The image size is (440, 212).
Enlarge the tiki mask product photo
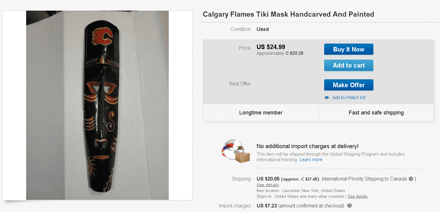(x=97, y=105)
